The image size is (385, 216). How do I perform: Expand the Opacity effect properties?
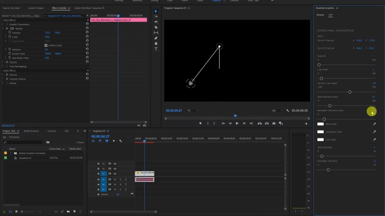pos(3,62)
